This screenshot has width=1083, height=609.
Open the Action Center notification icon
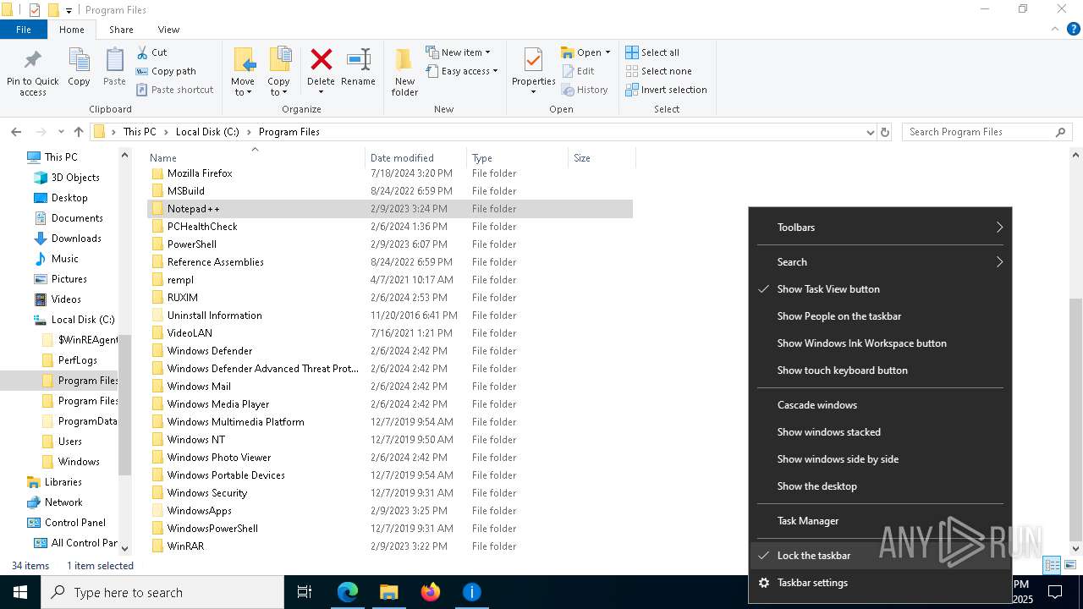point(1055,592)
